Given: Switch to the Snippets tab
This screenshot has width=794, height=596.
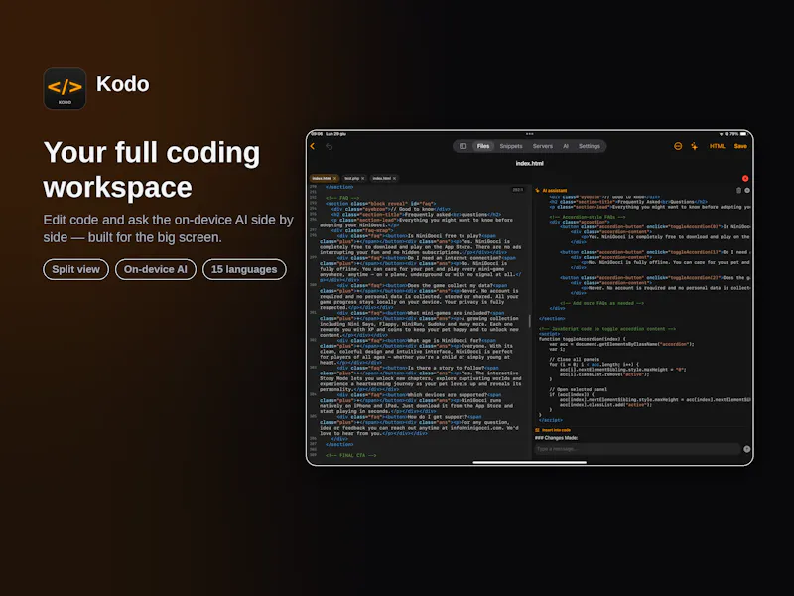Looking at the screenshot, I should pos(511,146).
